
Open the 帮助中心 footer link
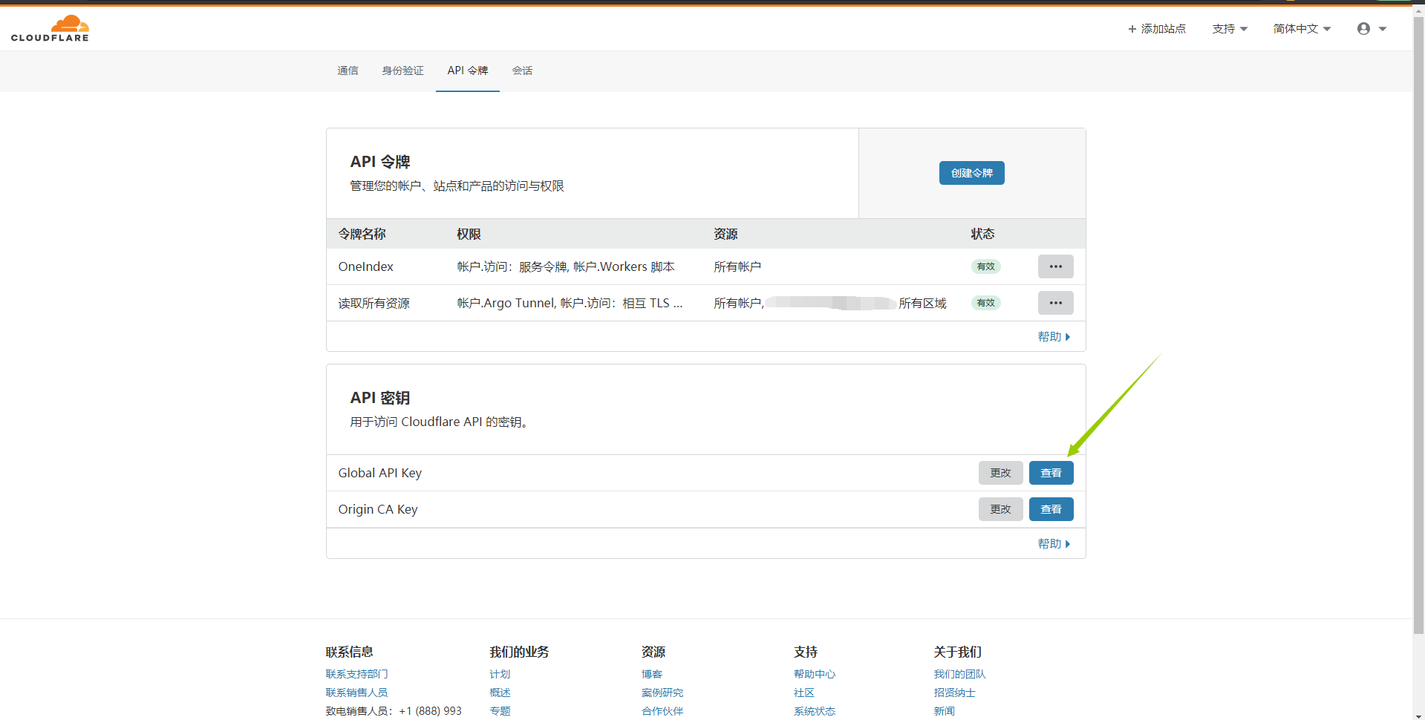(815, 674)
